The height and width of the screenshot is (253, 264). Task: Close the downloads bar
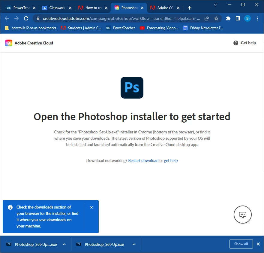258,244
